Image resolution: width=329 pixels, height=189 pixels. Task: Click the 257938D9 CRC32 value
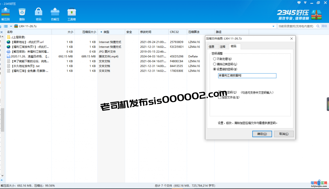click(x=177, y=42)
